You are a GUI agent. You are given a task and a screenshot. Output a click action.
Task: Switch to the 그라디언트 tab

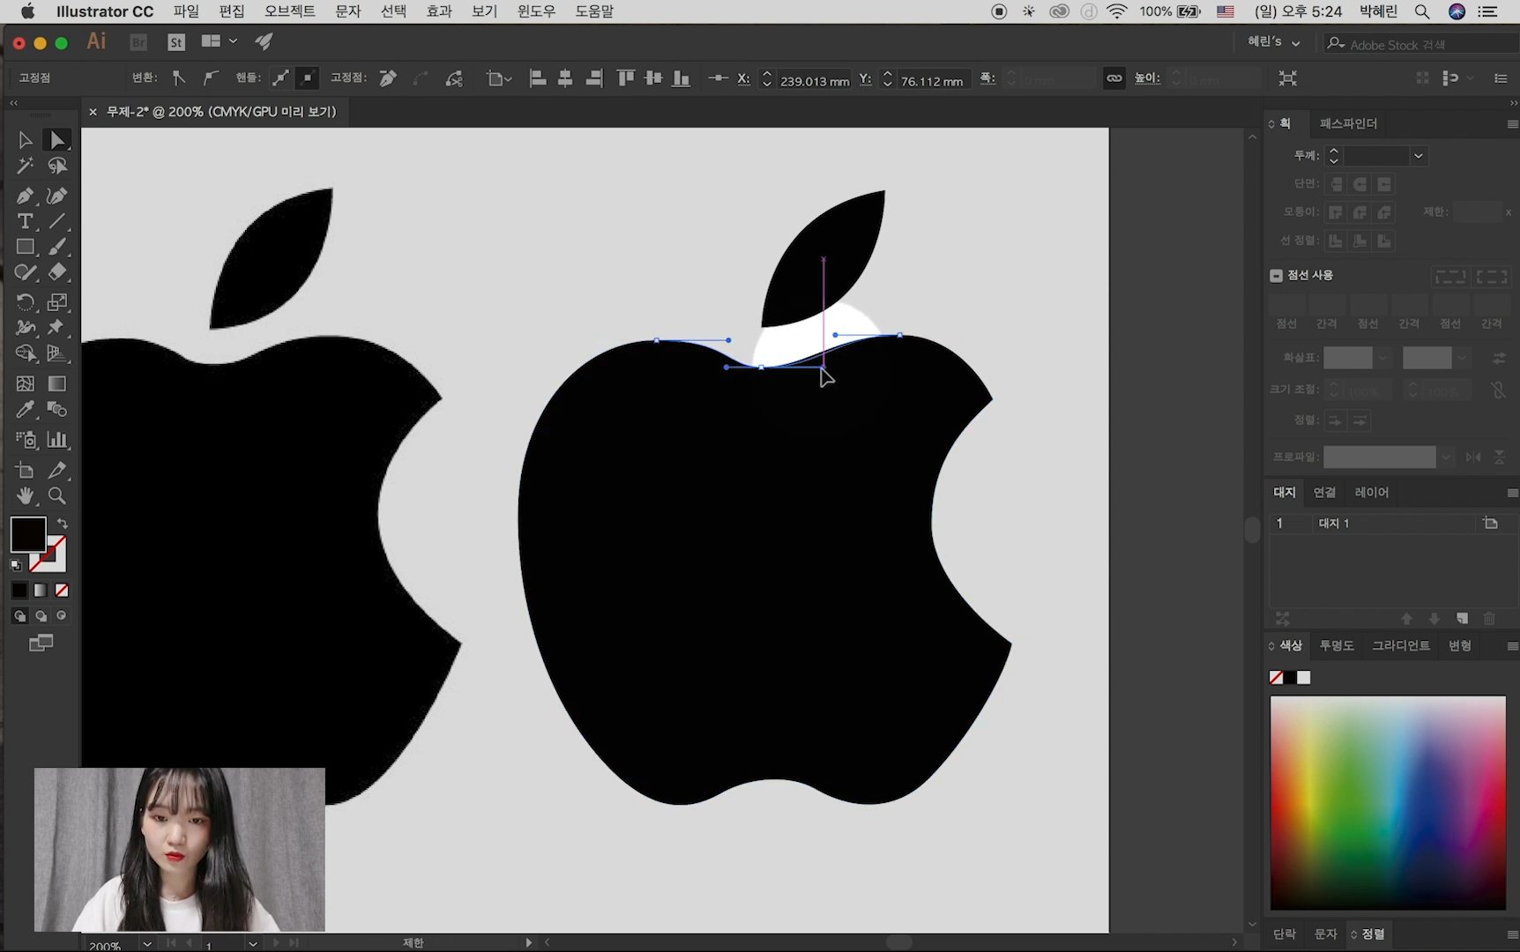(x=1400, y=645)
